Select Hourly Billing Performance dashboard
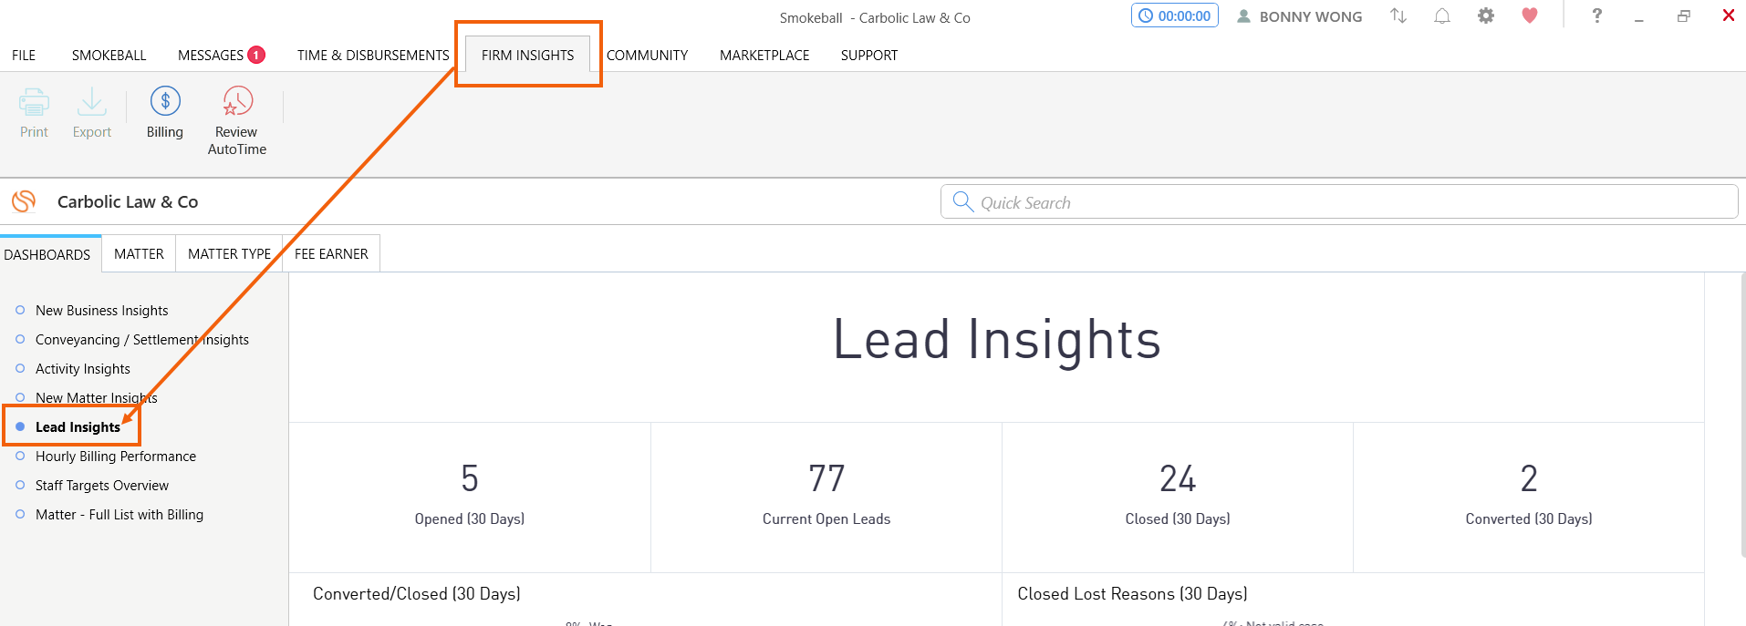This screenshot has height=626, width=1746. point(115,457)
